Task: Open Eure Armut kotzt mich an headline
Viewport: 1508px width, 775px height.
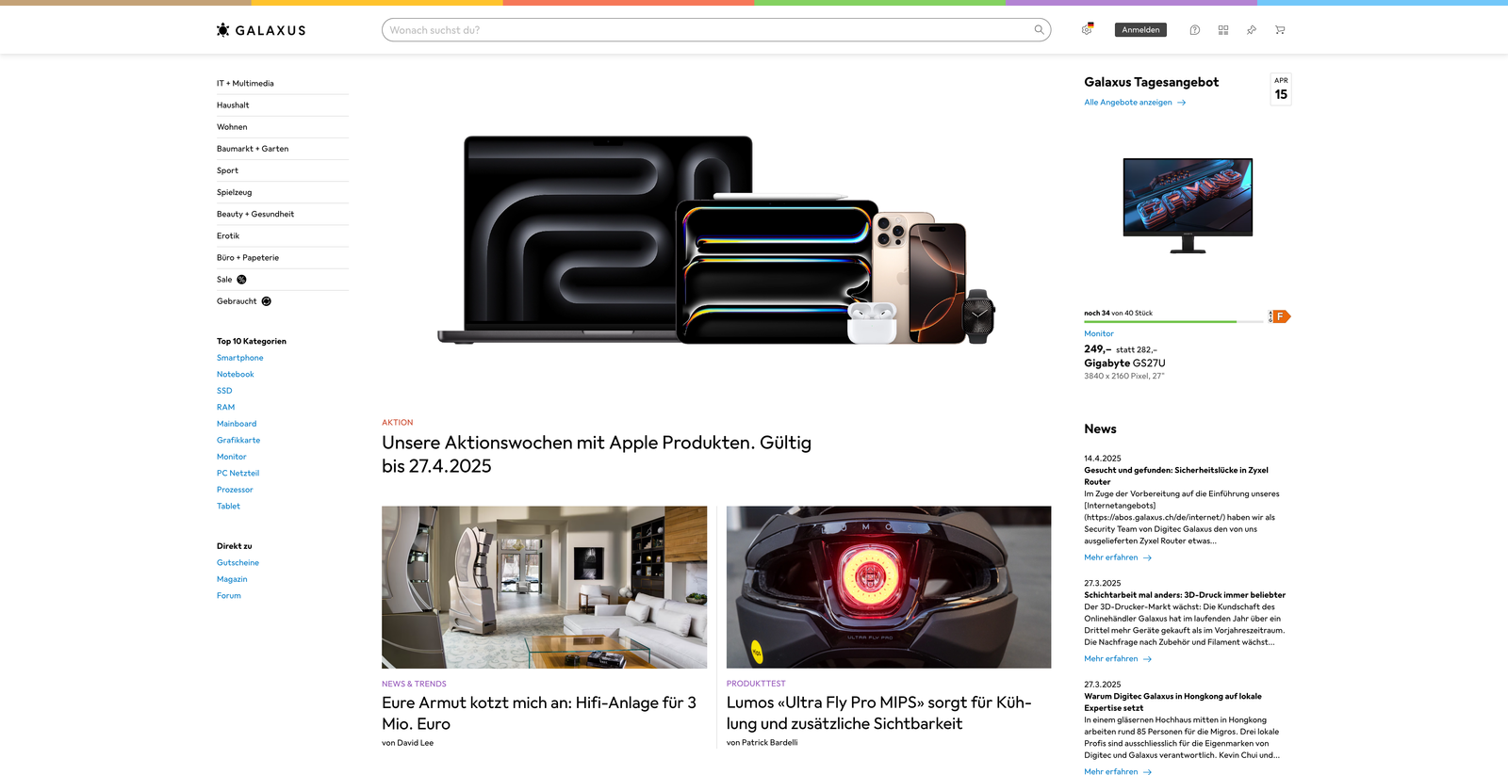Action: click(x=539, y=713)
